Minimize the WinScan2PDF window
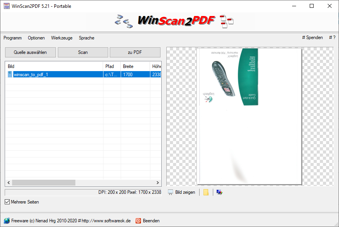The image size is (339, 227). point(294,6)
